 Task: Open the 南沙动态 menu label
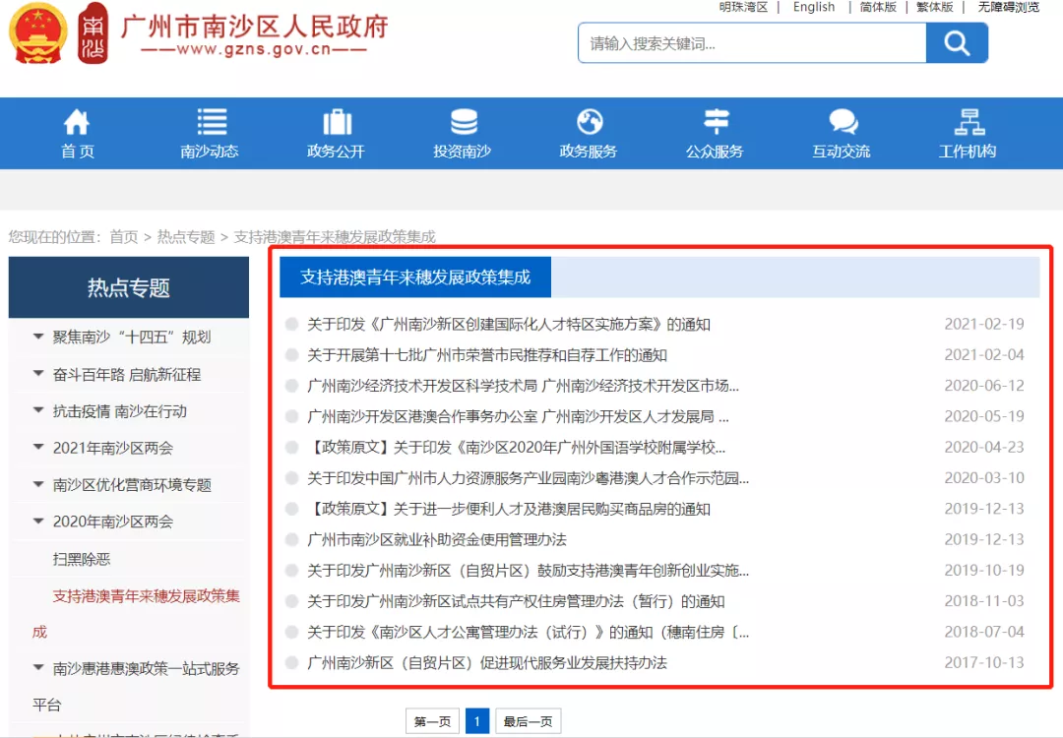[210, 152]
